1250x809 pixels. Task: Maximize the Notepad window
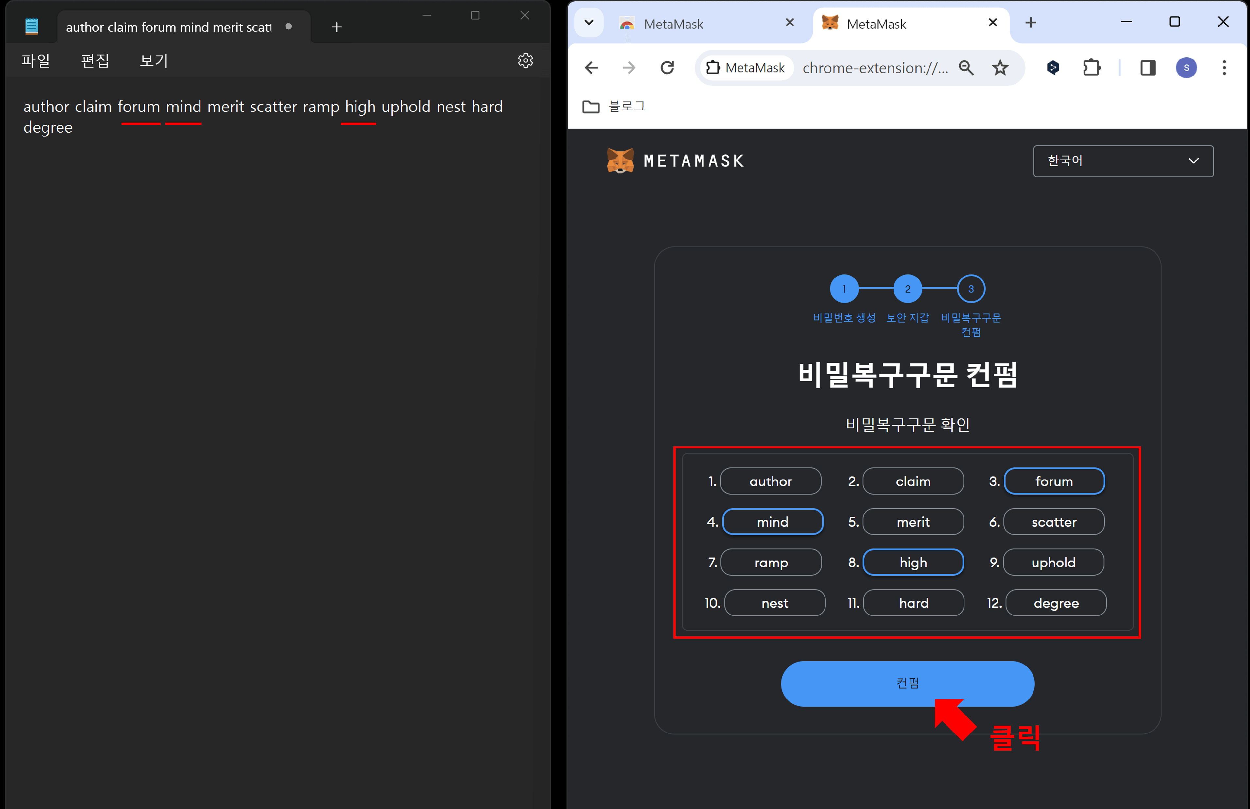[475, 15]
